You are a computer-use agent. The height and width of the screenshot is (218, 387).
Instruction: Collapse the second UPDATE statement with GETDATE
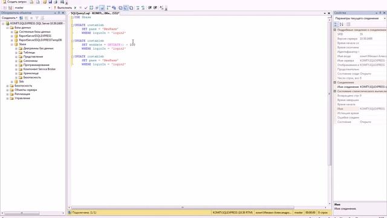click(x=73, y=41)
